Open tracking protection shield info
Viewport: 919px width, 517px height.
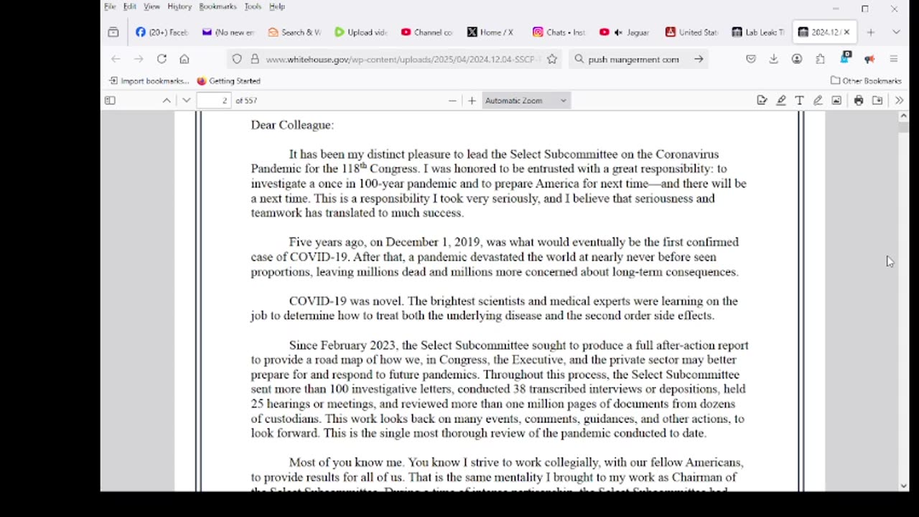point(236,60)
